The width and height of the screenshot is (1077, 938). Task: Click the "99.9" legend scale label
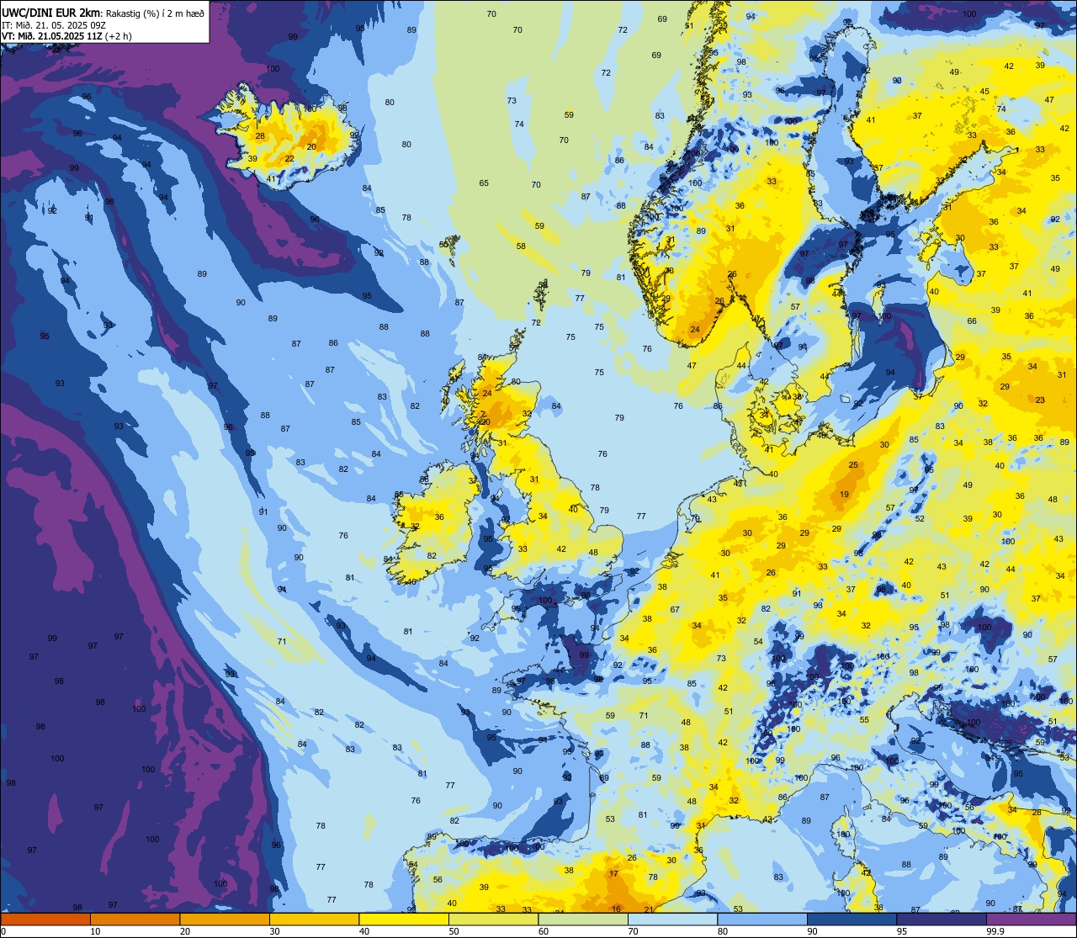[x=996, y=931]
